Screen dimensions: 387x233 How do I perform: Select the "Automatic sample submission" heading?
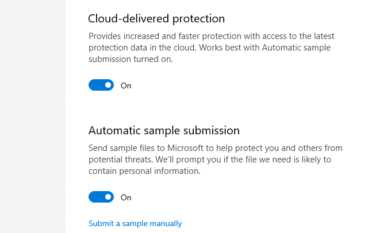(x=164, y=130)
